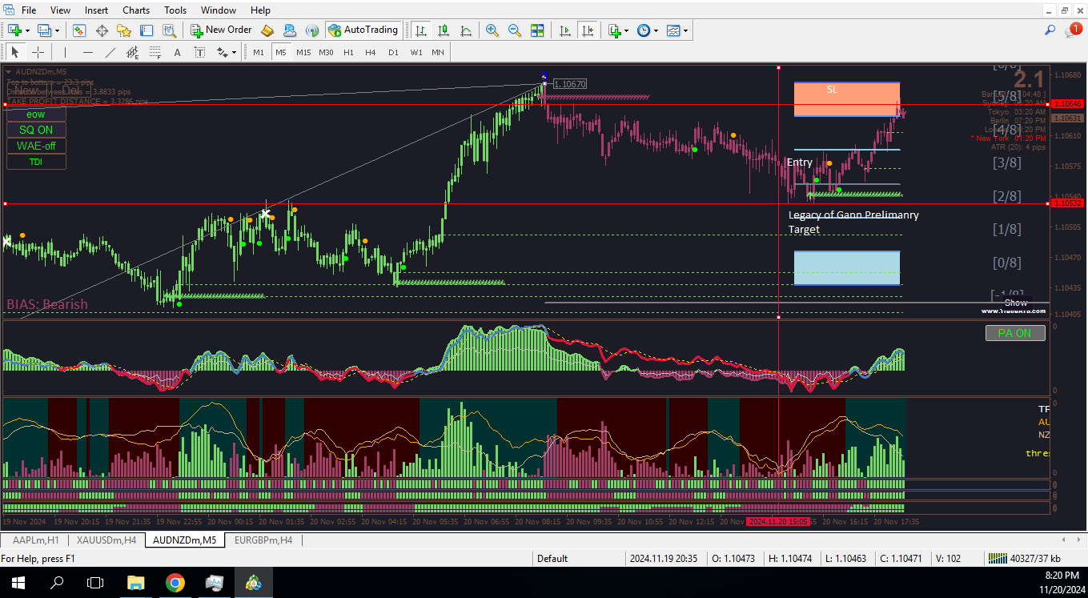Toggle the SQ ON chart button
1088x598 pixels.
[36, 130]
